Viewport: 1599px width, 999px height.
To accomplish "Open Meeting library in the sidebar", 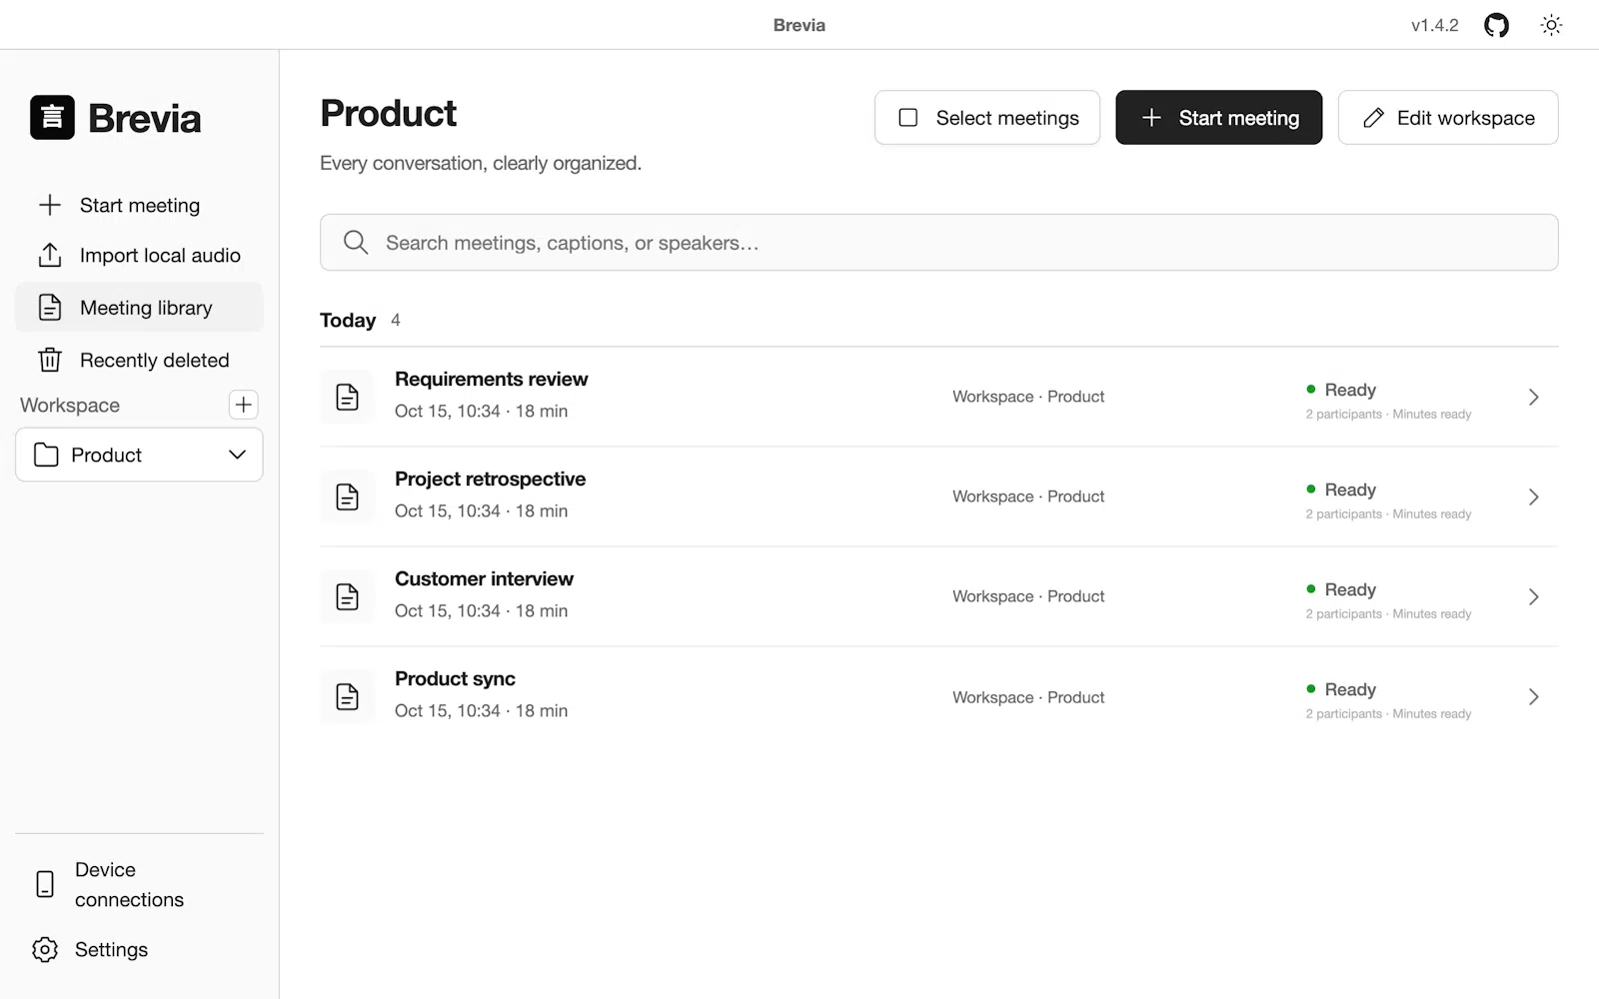I will (x=139, y=307).
